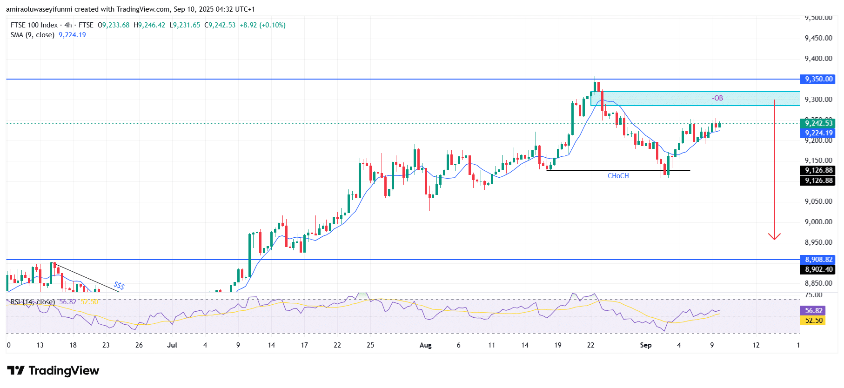Click the FTSE 100 Index symbol title
The image size is (844, 388).
pos(34,25)
